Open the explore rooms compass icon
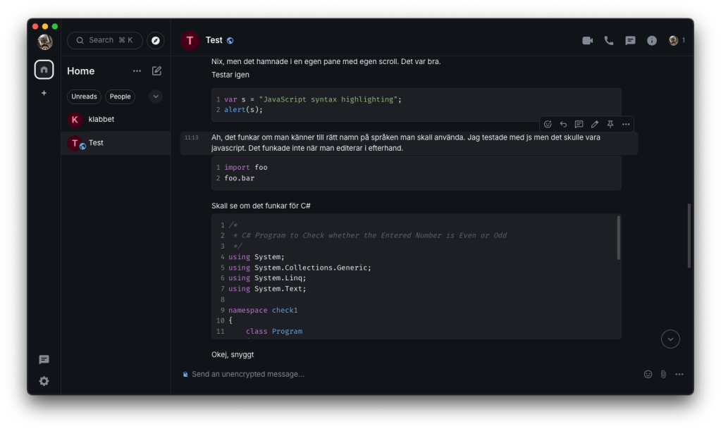The height and width of the screenshot is (431, 721). click(x=156, y=41)
